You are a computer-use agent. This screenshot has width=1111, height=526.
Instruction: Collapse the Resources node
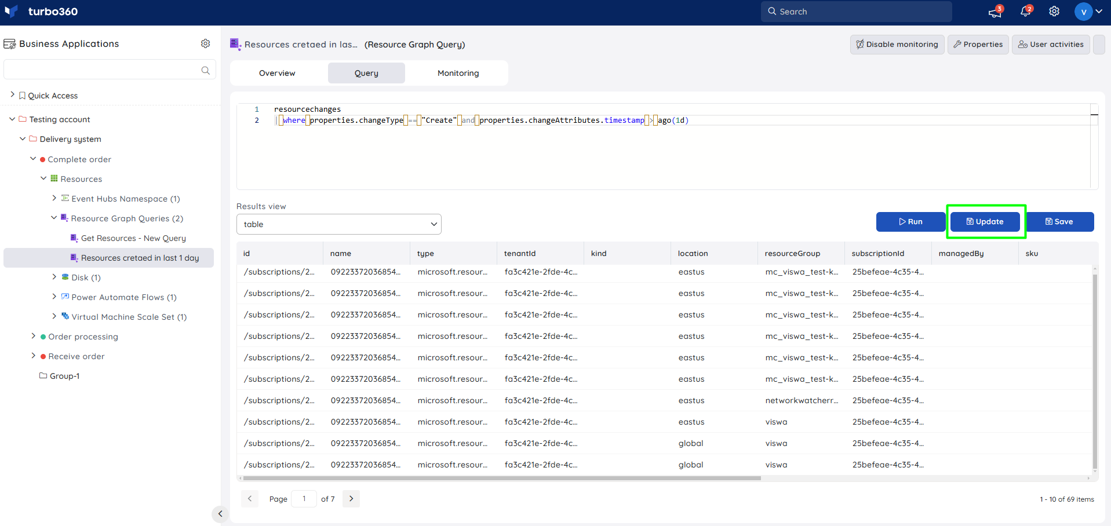(x=43, y=178)
